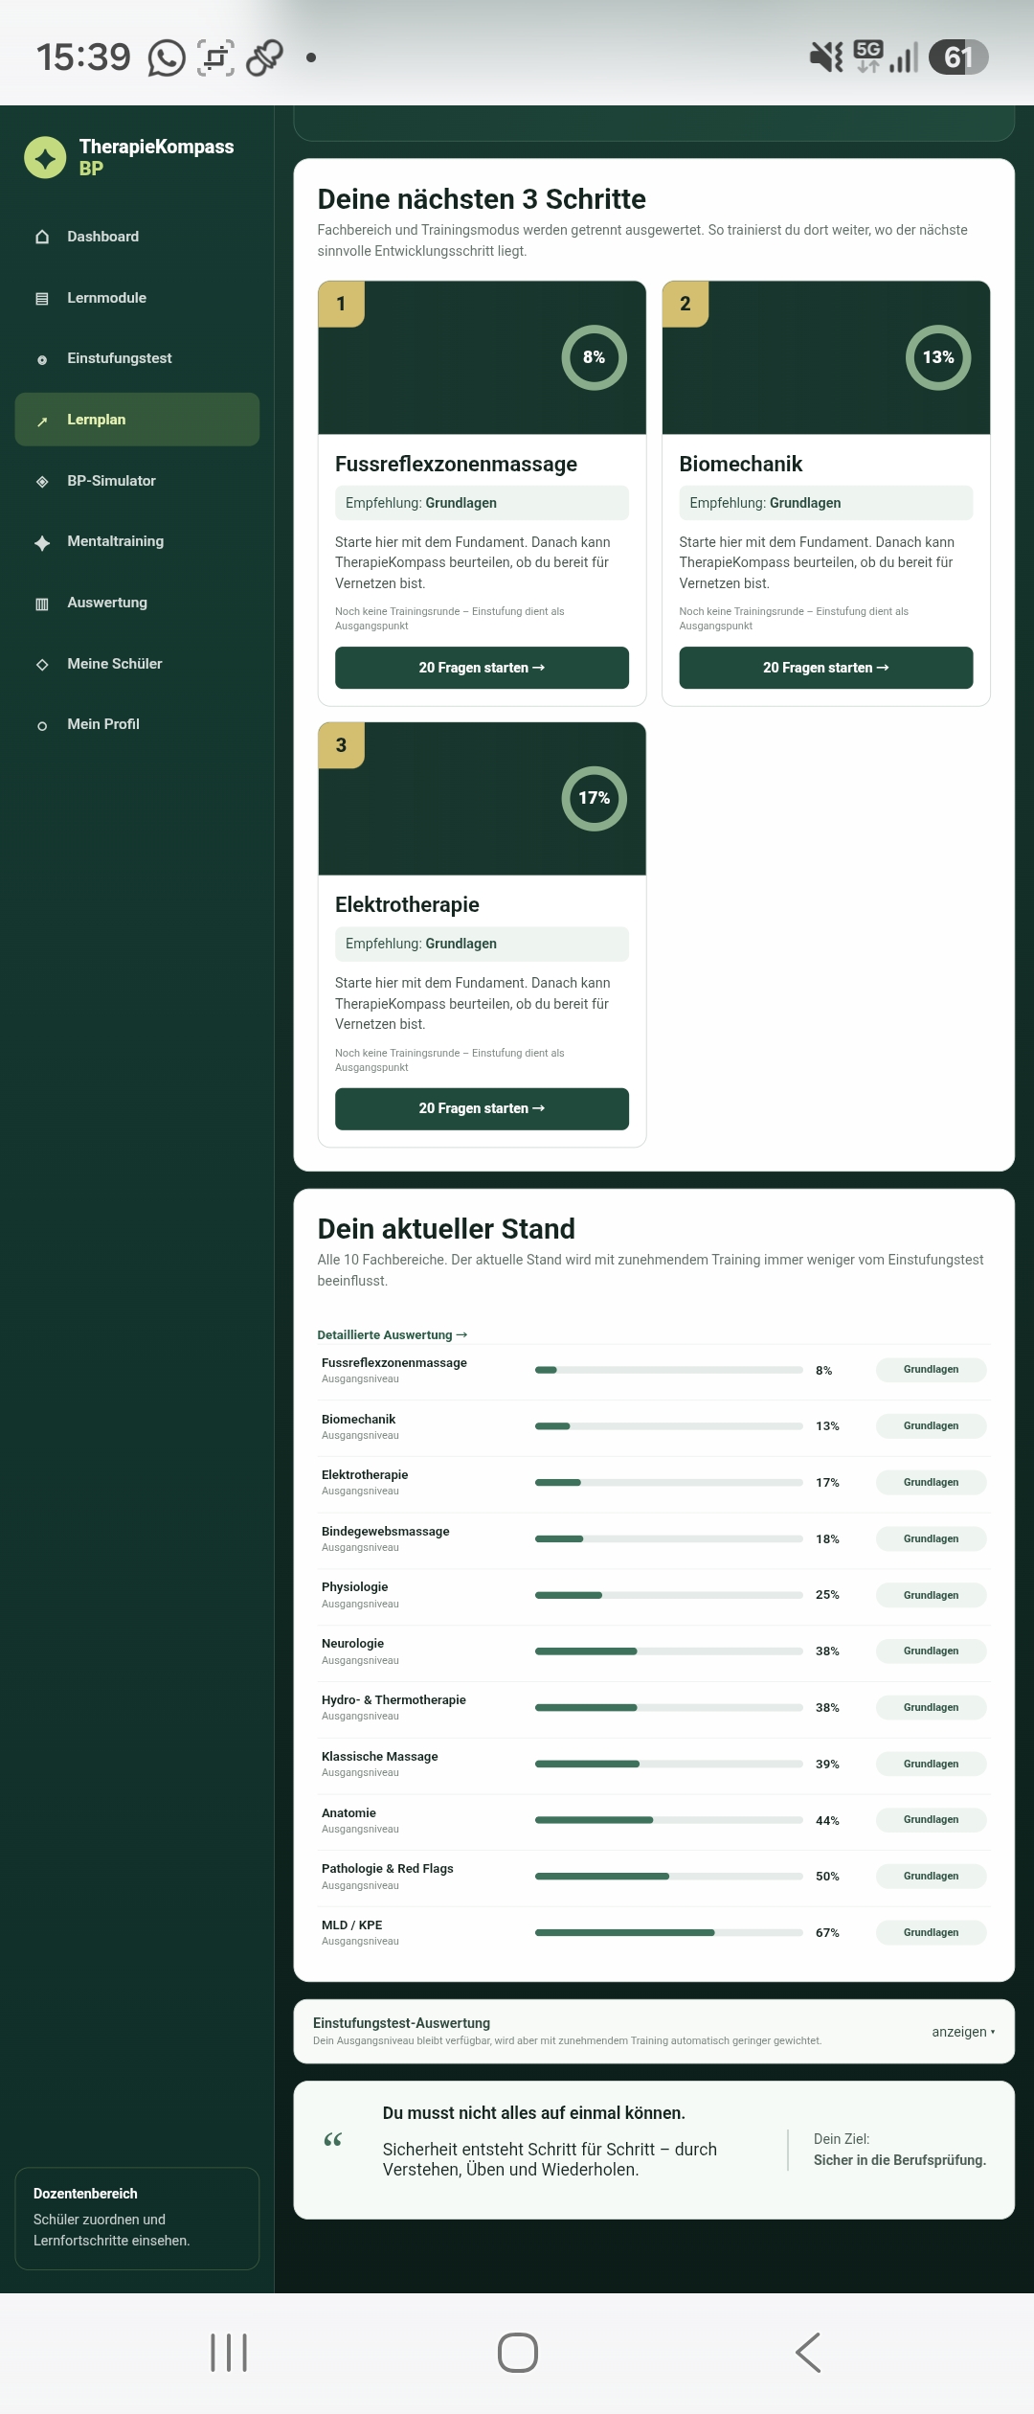Tap the Android home button
The height and width of the screenshot is (2414, 1034).
click(518, 2353)
